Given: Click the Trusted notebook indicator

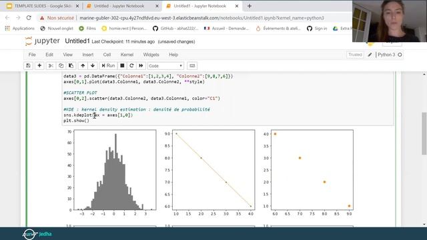Looking at the screenshot, I should click(355, 55).
